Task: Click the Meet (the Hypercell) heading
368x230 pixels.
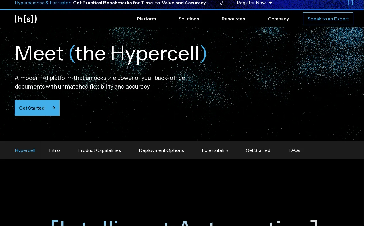Action: coord(111,53)
